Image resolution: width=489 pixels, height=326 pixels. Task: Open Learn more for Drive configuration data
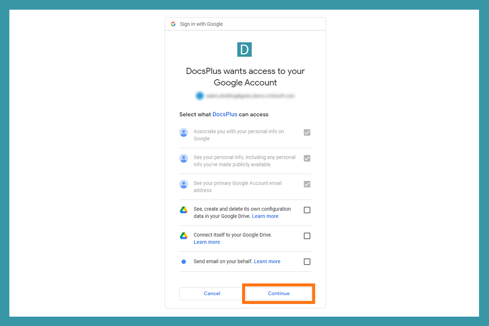tap(265, 216)
